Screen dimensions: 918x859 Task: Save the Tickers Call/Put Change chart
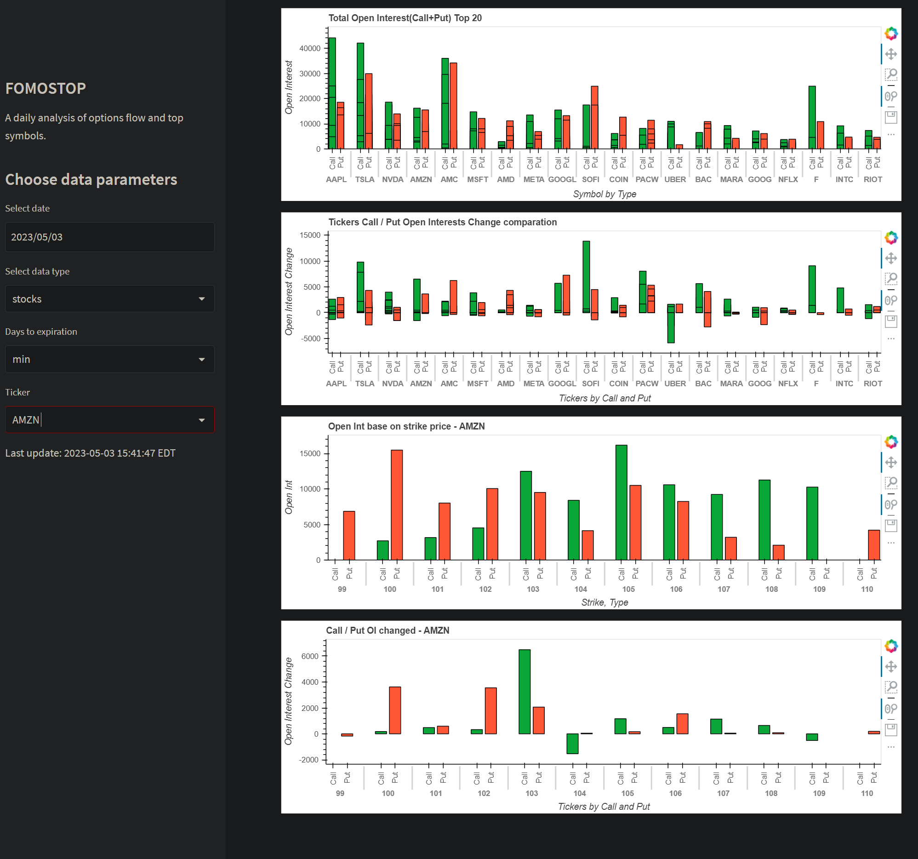(x=891, y=321)
